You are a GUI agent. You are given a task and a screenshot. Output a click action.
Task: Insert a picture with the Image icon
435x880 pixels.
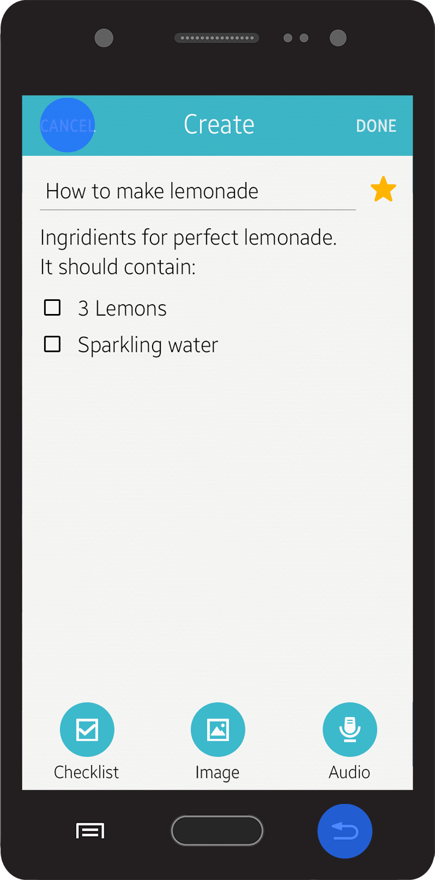218,730
